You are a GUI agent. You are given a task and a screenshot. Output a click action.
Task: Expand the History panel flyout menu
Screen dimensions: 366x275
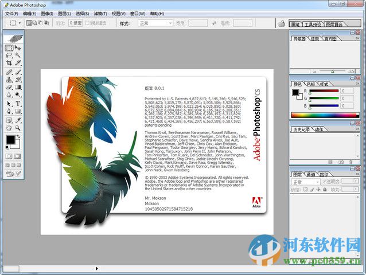(357, 129)
